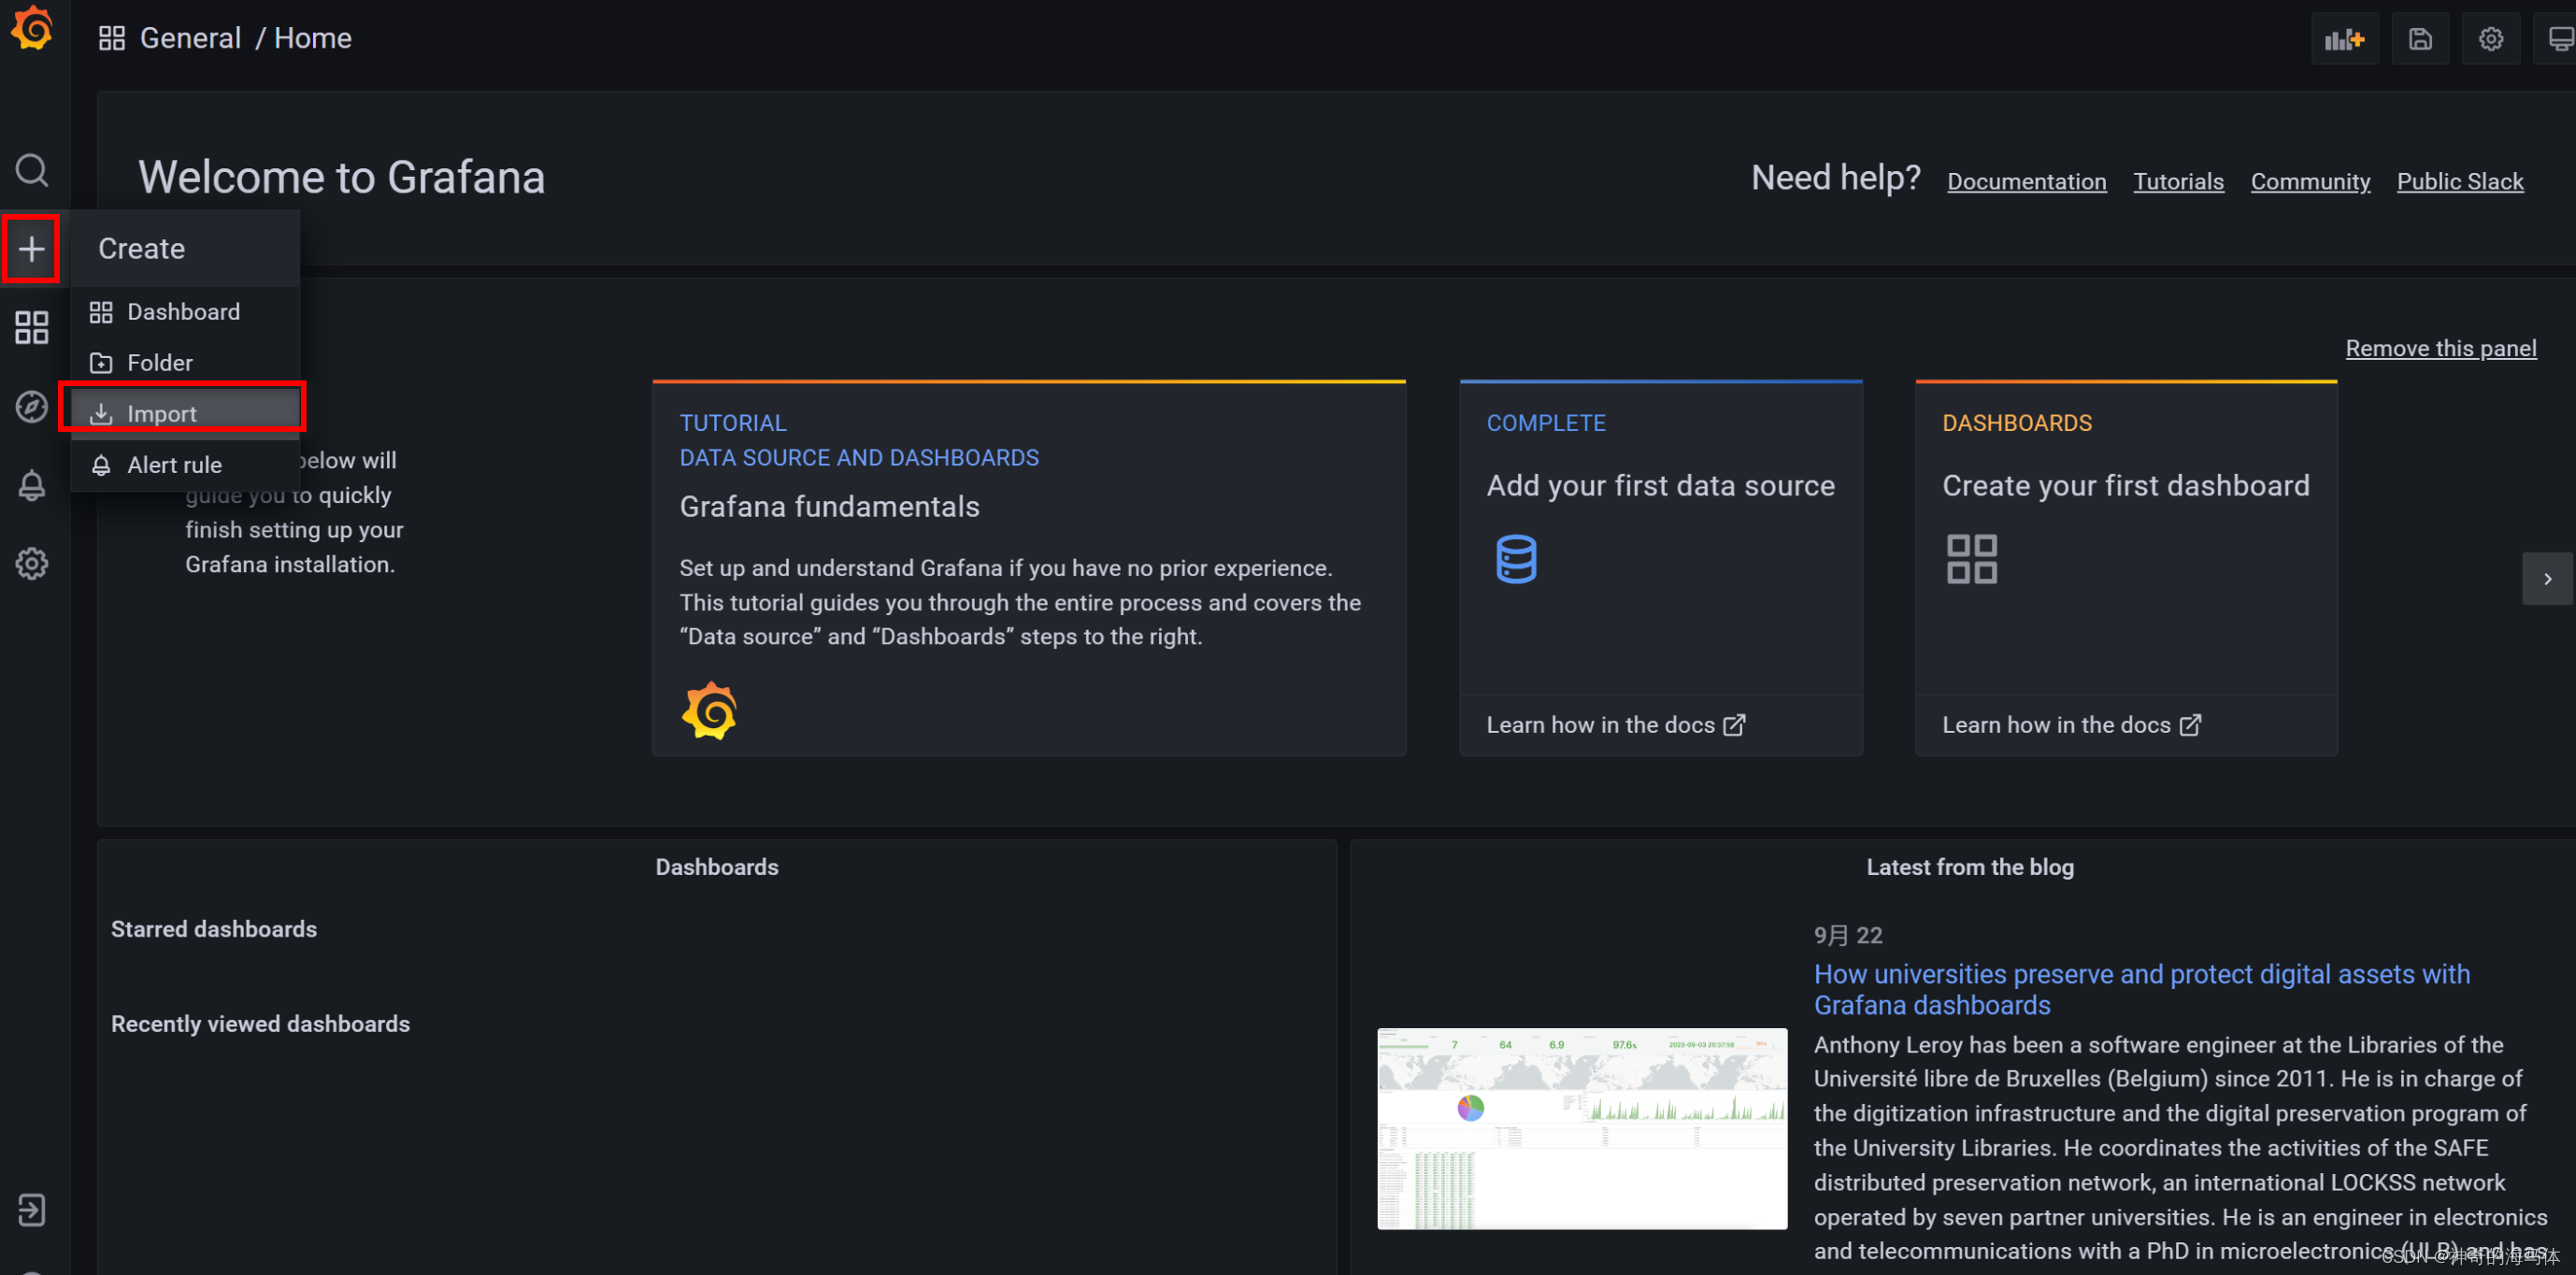Click the dashboard grid icon beside General

(112, 38)
